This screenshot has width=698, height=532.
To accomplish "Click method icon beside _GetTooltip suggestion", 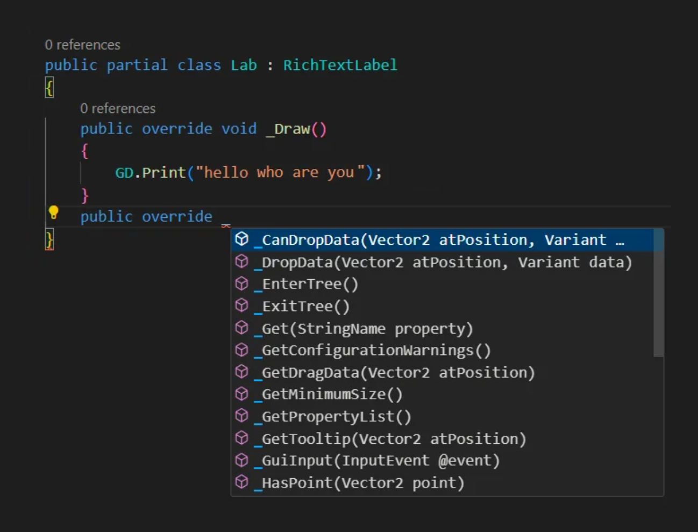I will click(x=242, y=438).
